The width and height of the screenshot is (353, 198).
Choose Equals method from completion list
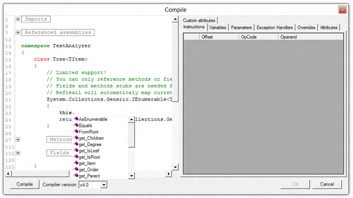[x=85, y=125]
